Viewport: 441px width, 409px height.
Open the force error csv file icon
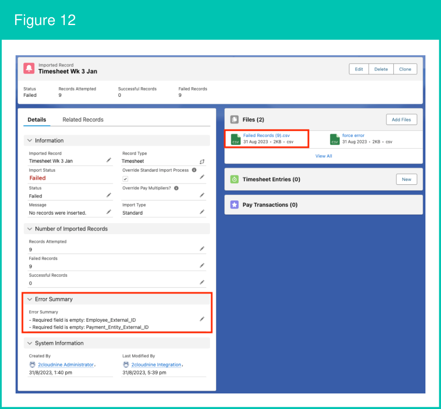335,140
